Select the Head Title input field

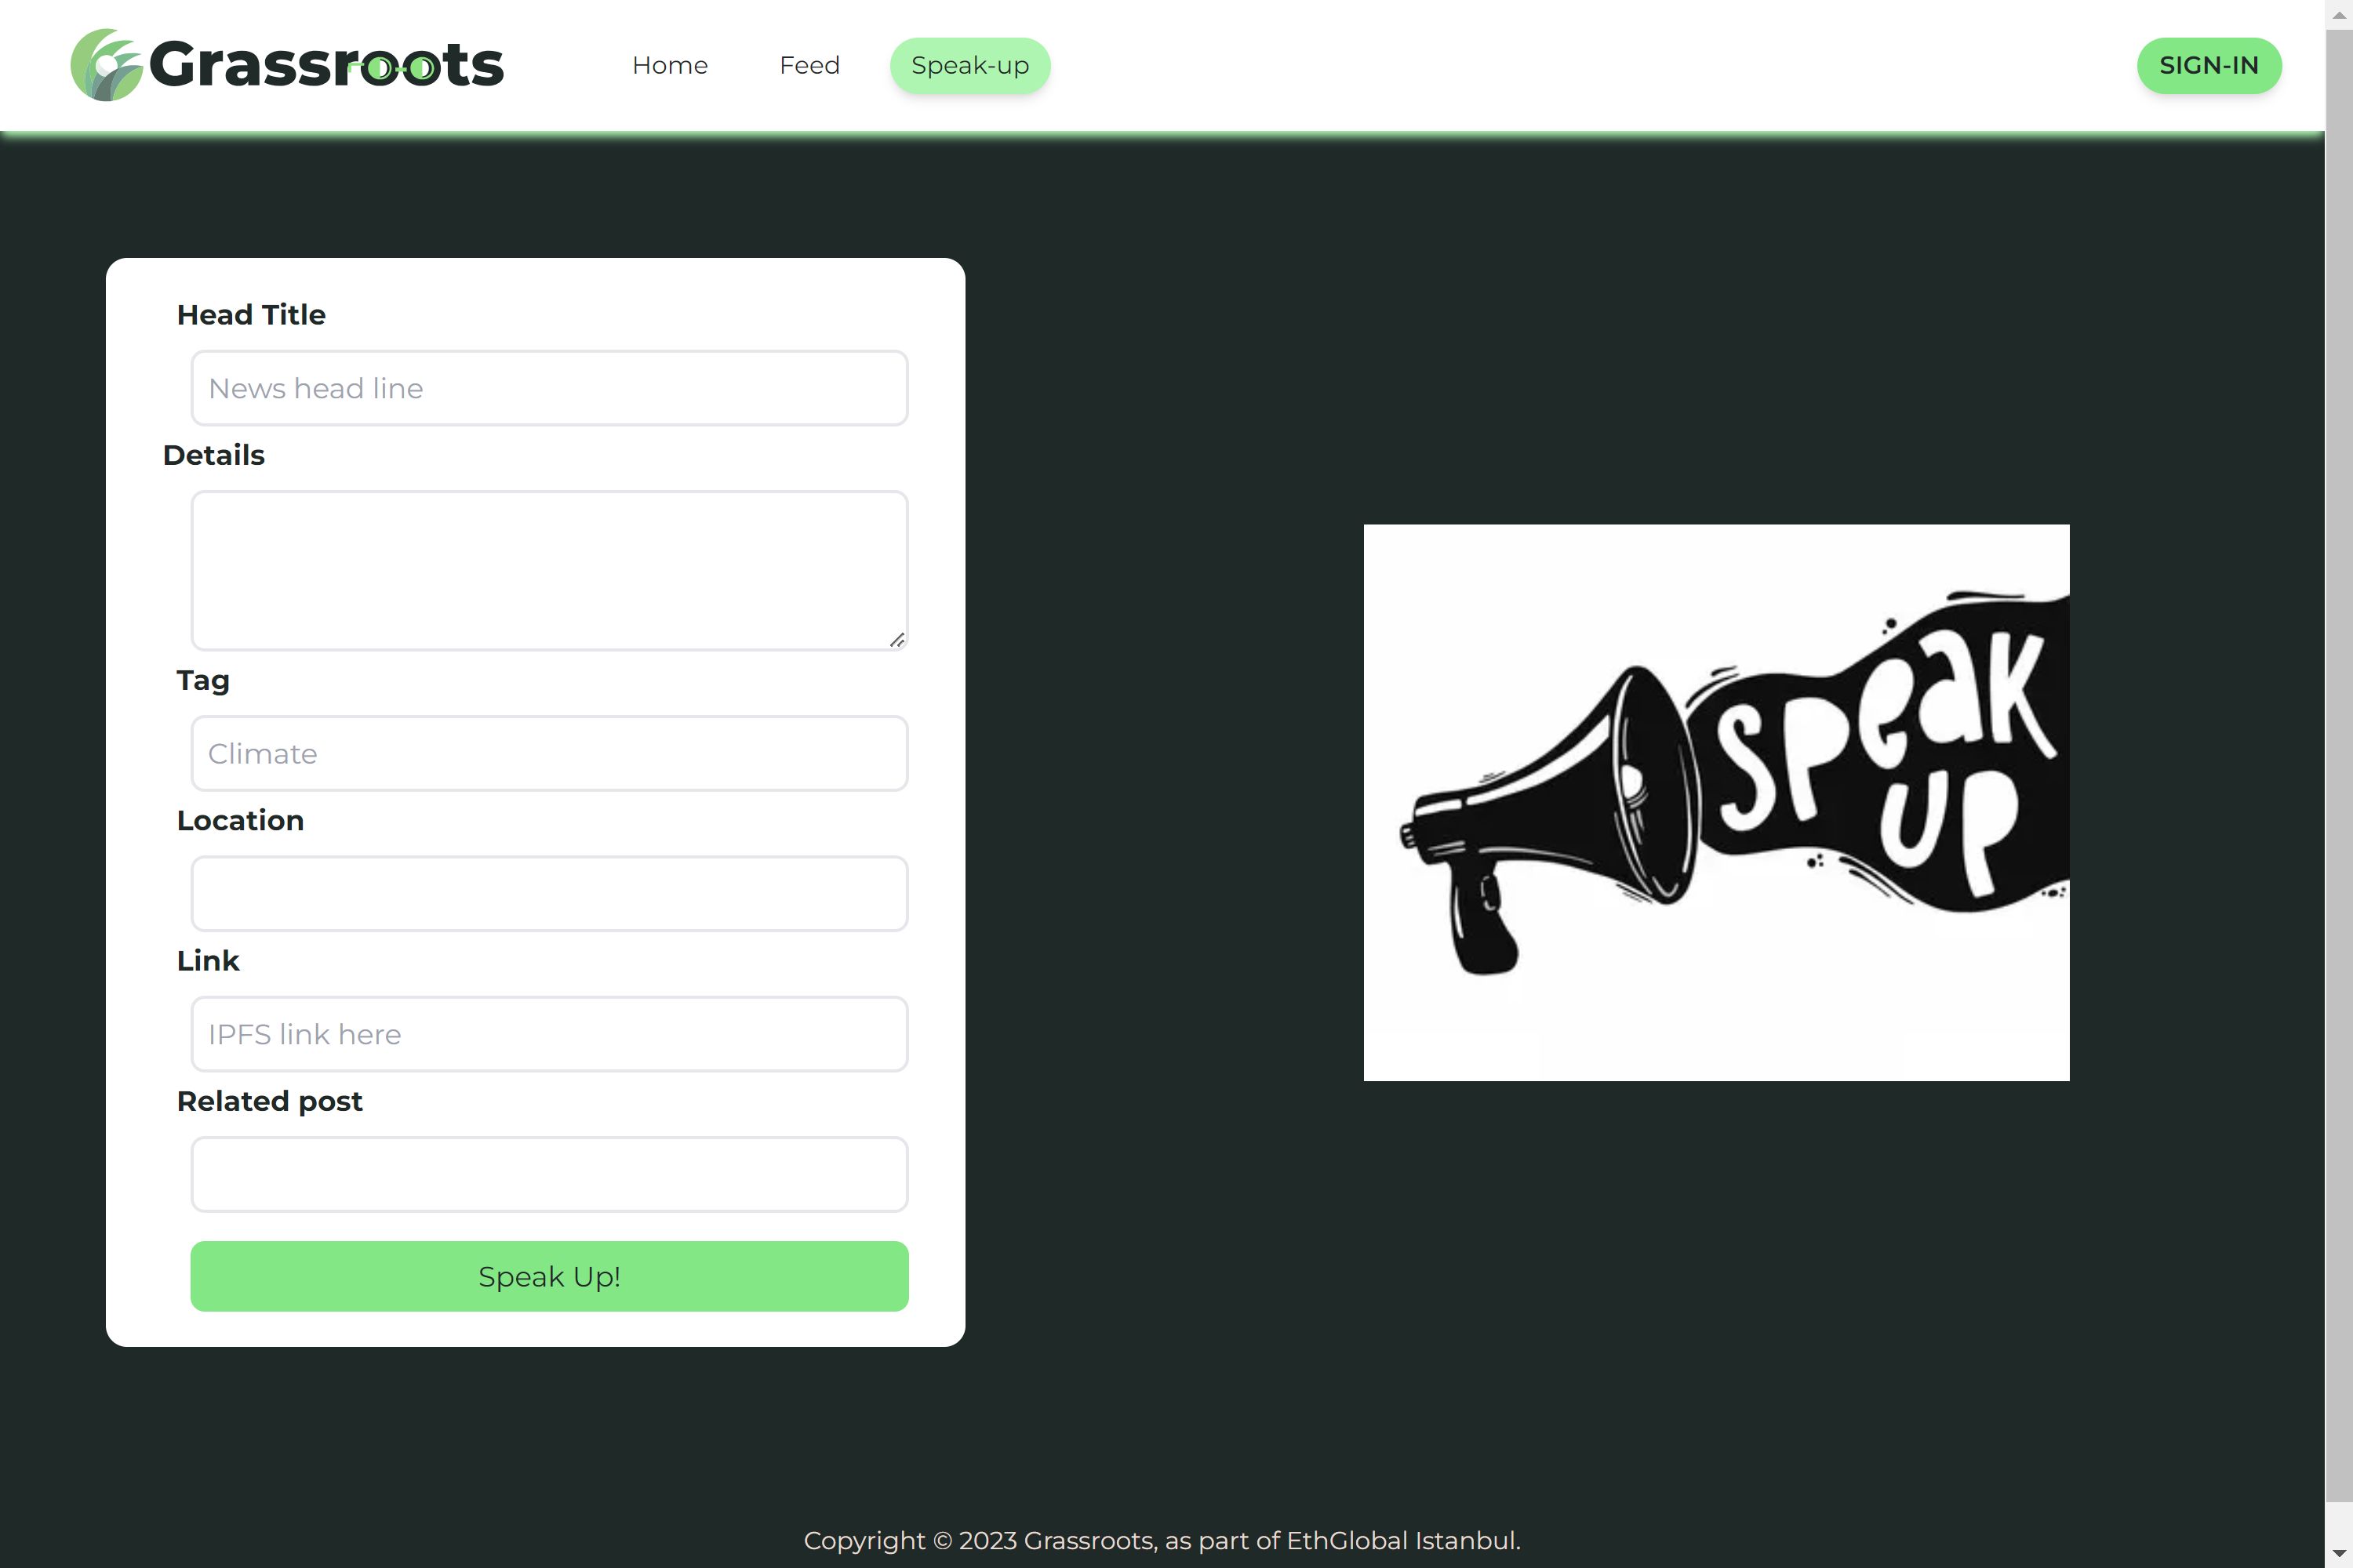coord(548,387)
